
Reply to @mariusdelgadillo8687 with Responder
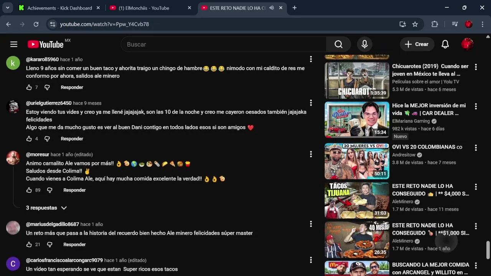[74, 245]
